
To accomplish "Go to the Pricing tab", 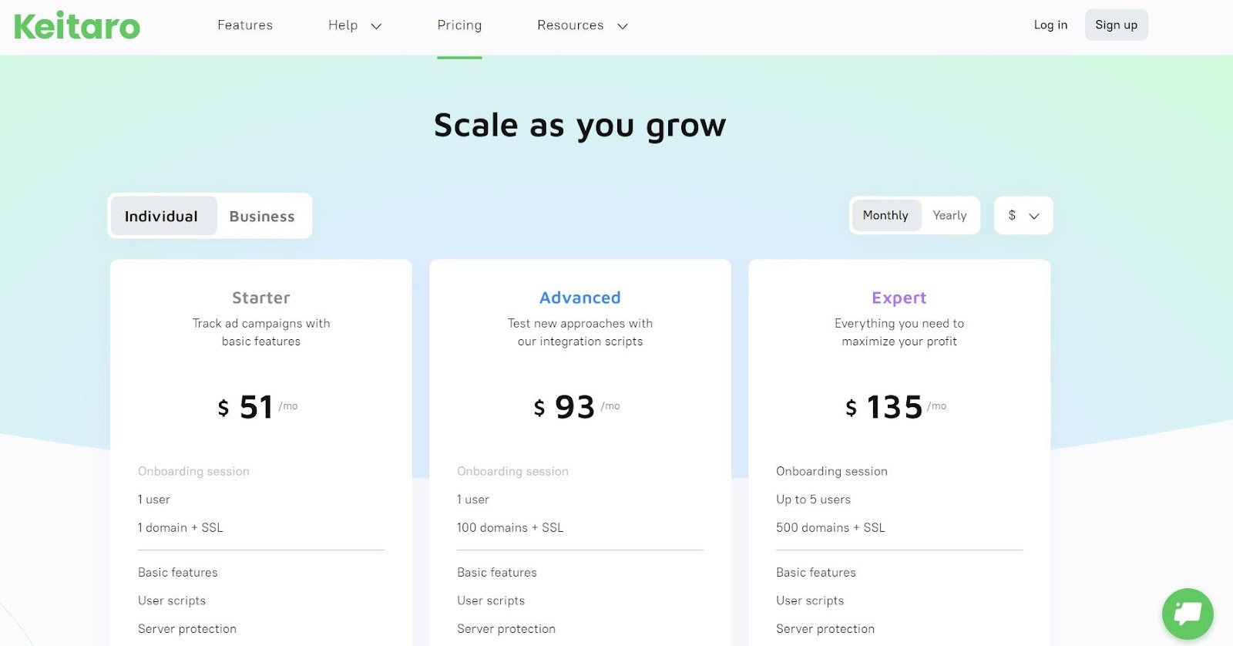I will click(x=459, y=25).
